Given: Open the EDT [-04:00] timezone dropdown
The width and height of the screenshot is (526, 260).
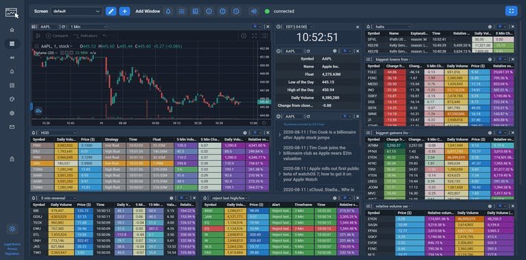Looking at the screenshot, I should pos(298,27).
